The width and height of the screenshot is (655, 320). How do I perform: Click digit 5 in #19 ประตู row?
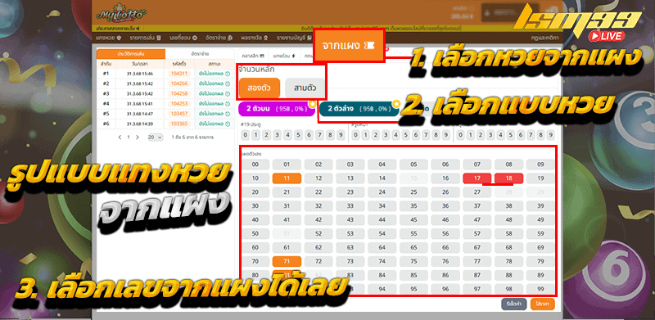(x=299, y=135)
